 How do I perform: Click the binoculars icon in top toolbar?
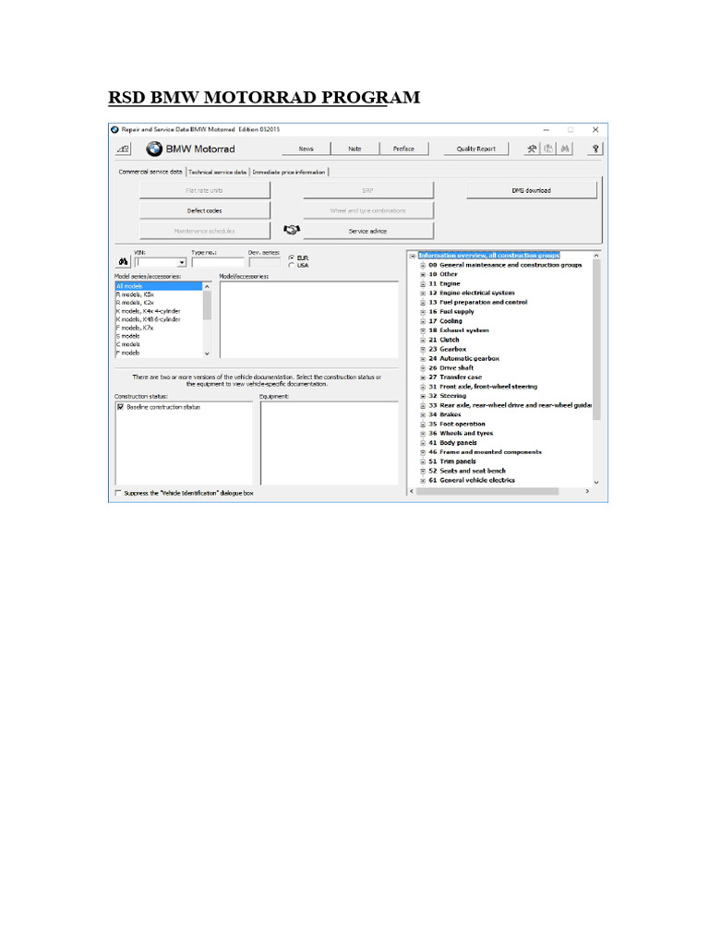[x=565, y=149]
